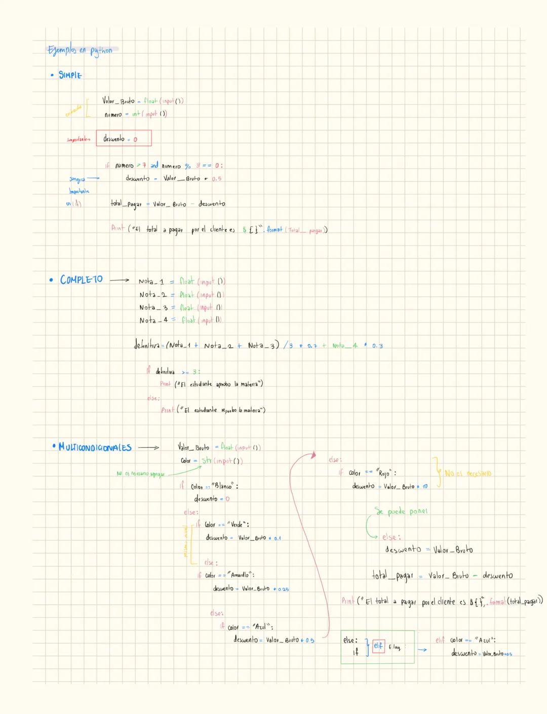Click the 'No es necesario' yellow bracket note
The image size is (547, 714).
tap(468, 472)
